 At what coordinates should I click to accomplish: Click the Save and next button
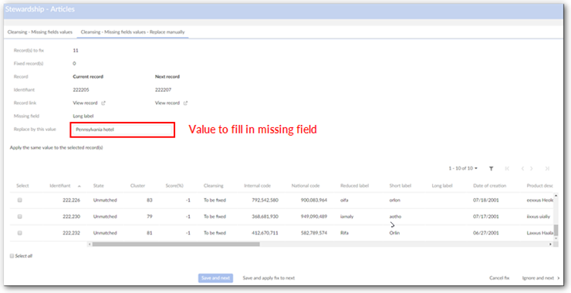215,278
